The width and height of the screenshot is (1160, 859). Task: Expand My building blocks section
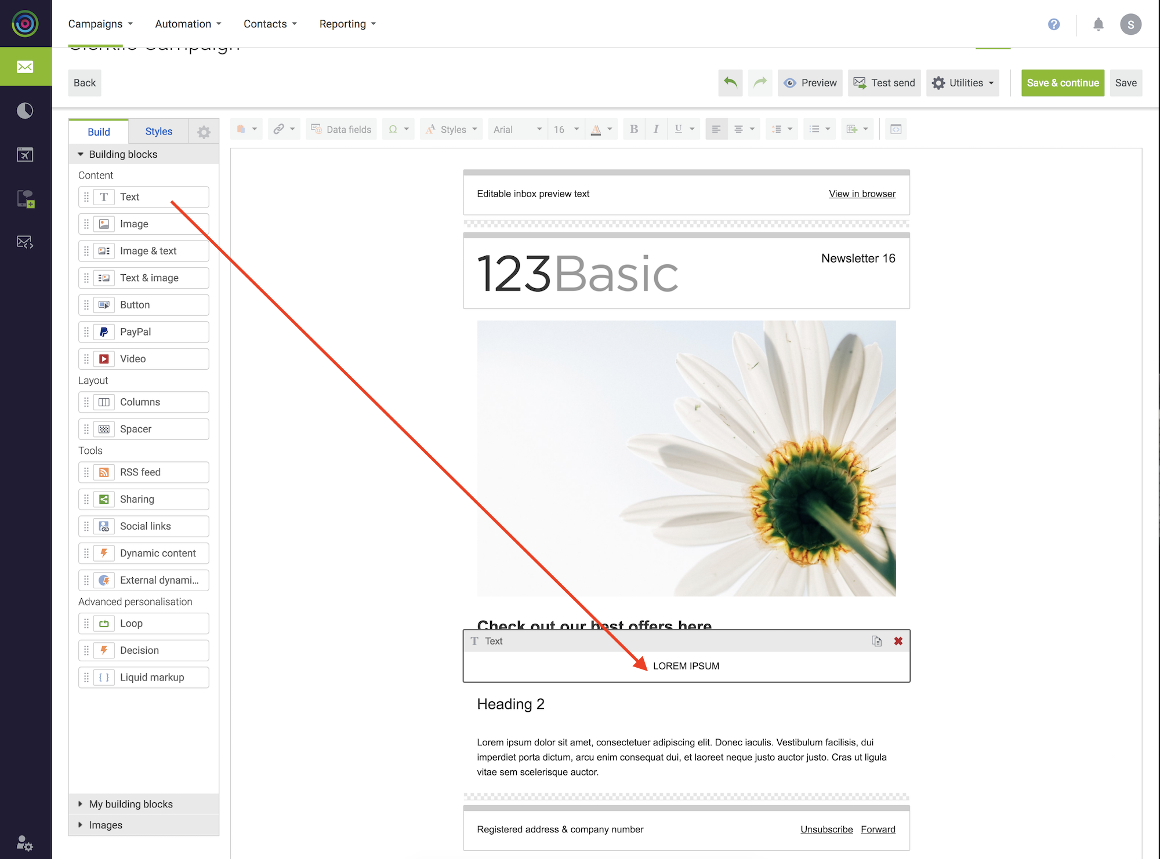(x=130, y=804)
